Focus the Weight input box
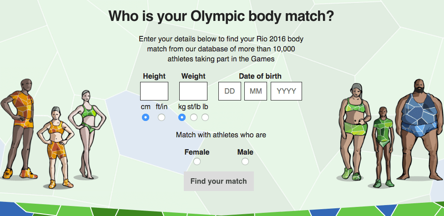Screen dimensions: 444x216 193,91
